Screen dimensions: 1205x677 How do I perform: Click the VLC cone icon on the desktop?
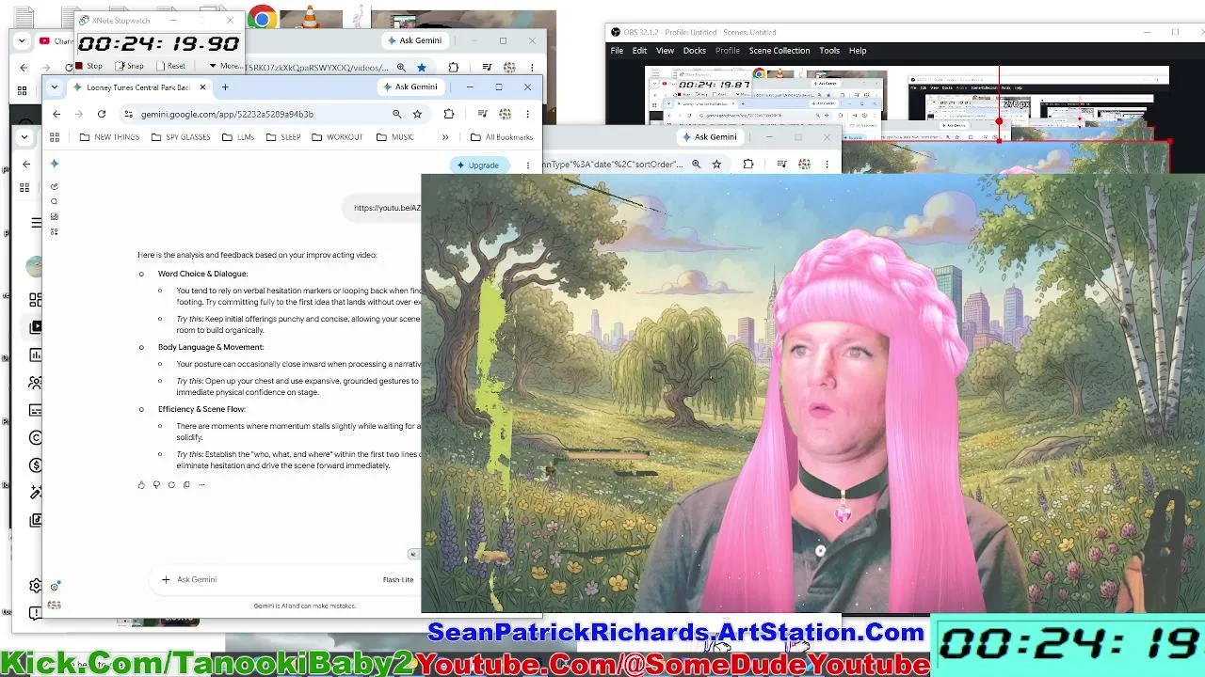click(x=311, y=18)
